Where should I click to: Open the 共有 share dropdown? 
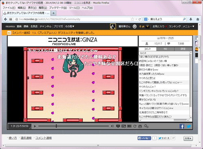[x=188, y=138]
